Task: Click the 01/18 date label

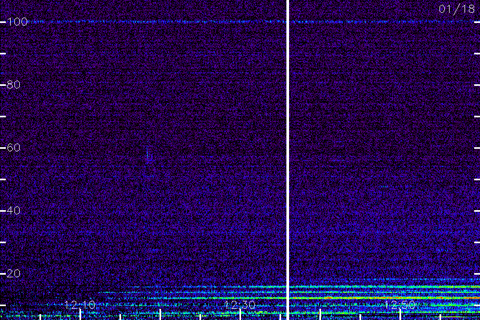Action: [x=457, y=9]
